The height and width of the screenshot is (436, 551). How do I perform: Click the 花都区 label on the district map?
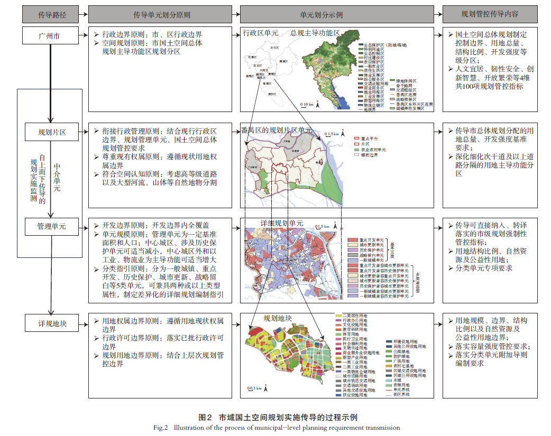tap(252, 57)
